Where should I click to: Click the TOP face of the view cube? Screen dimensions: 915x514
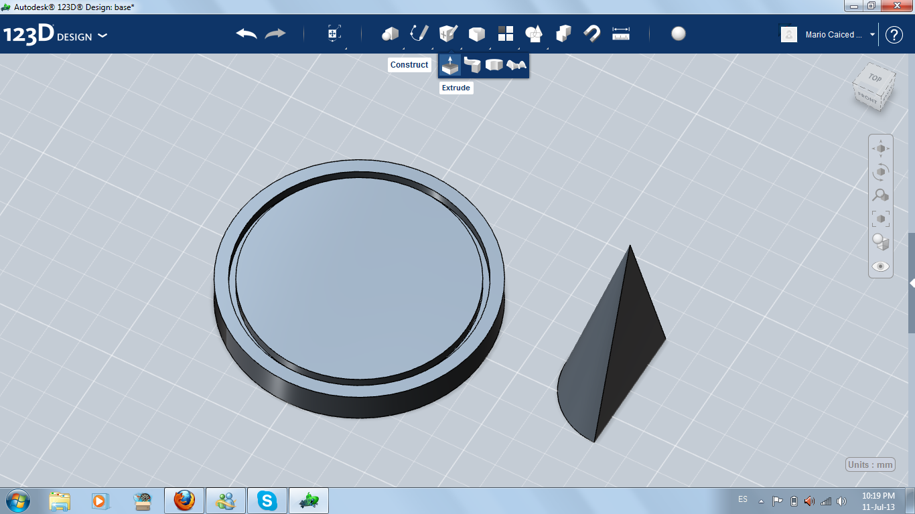(875, 78)
